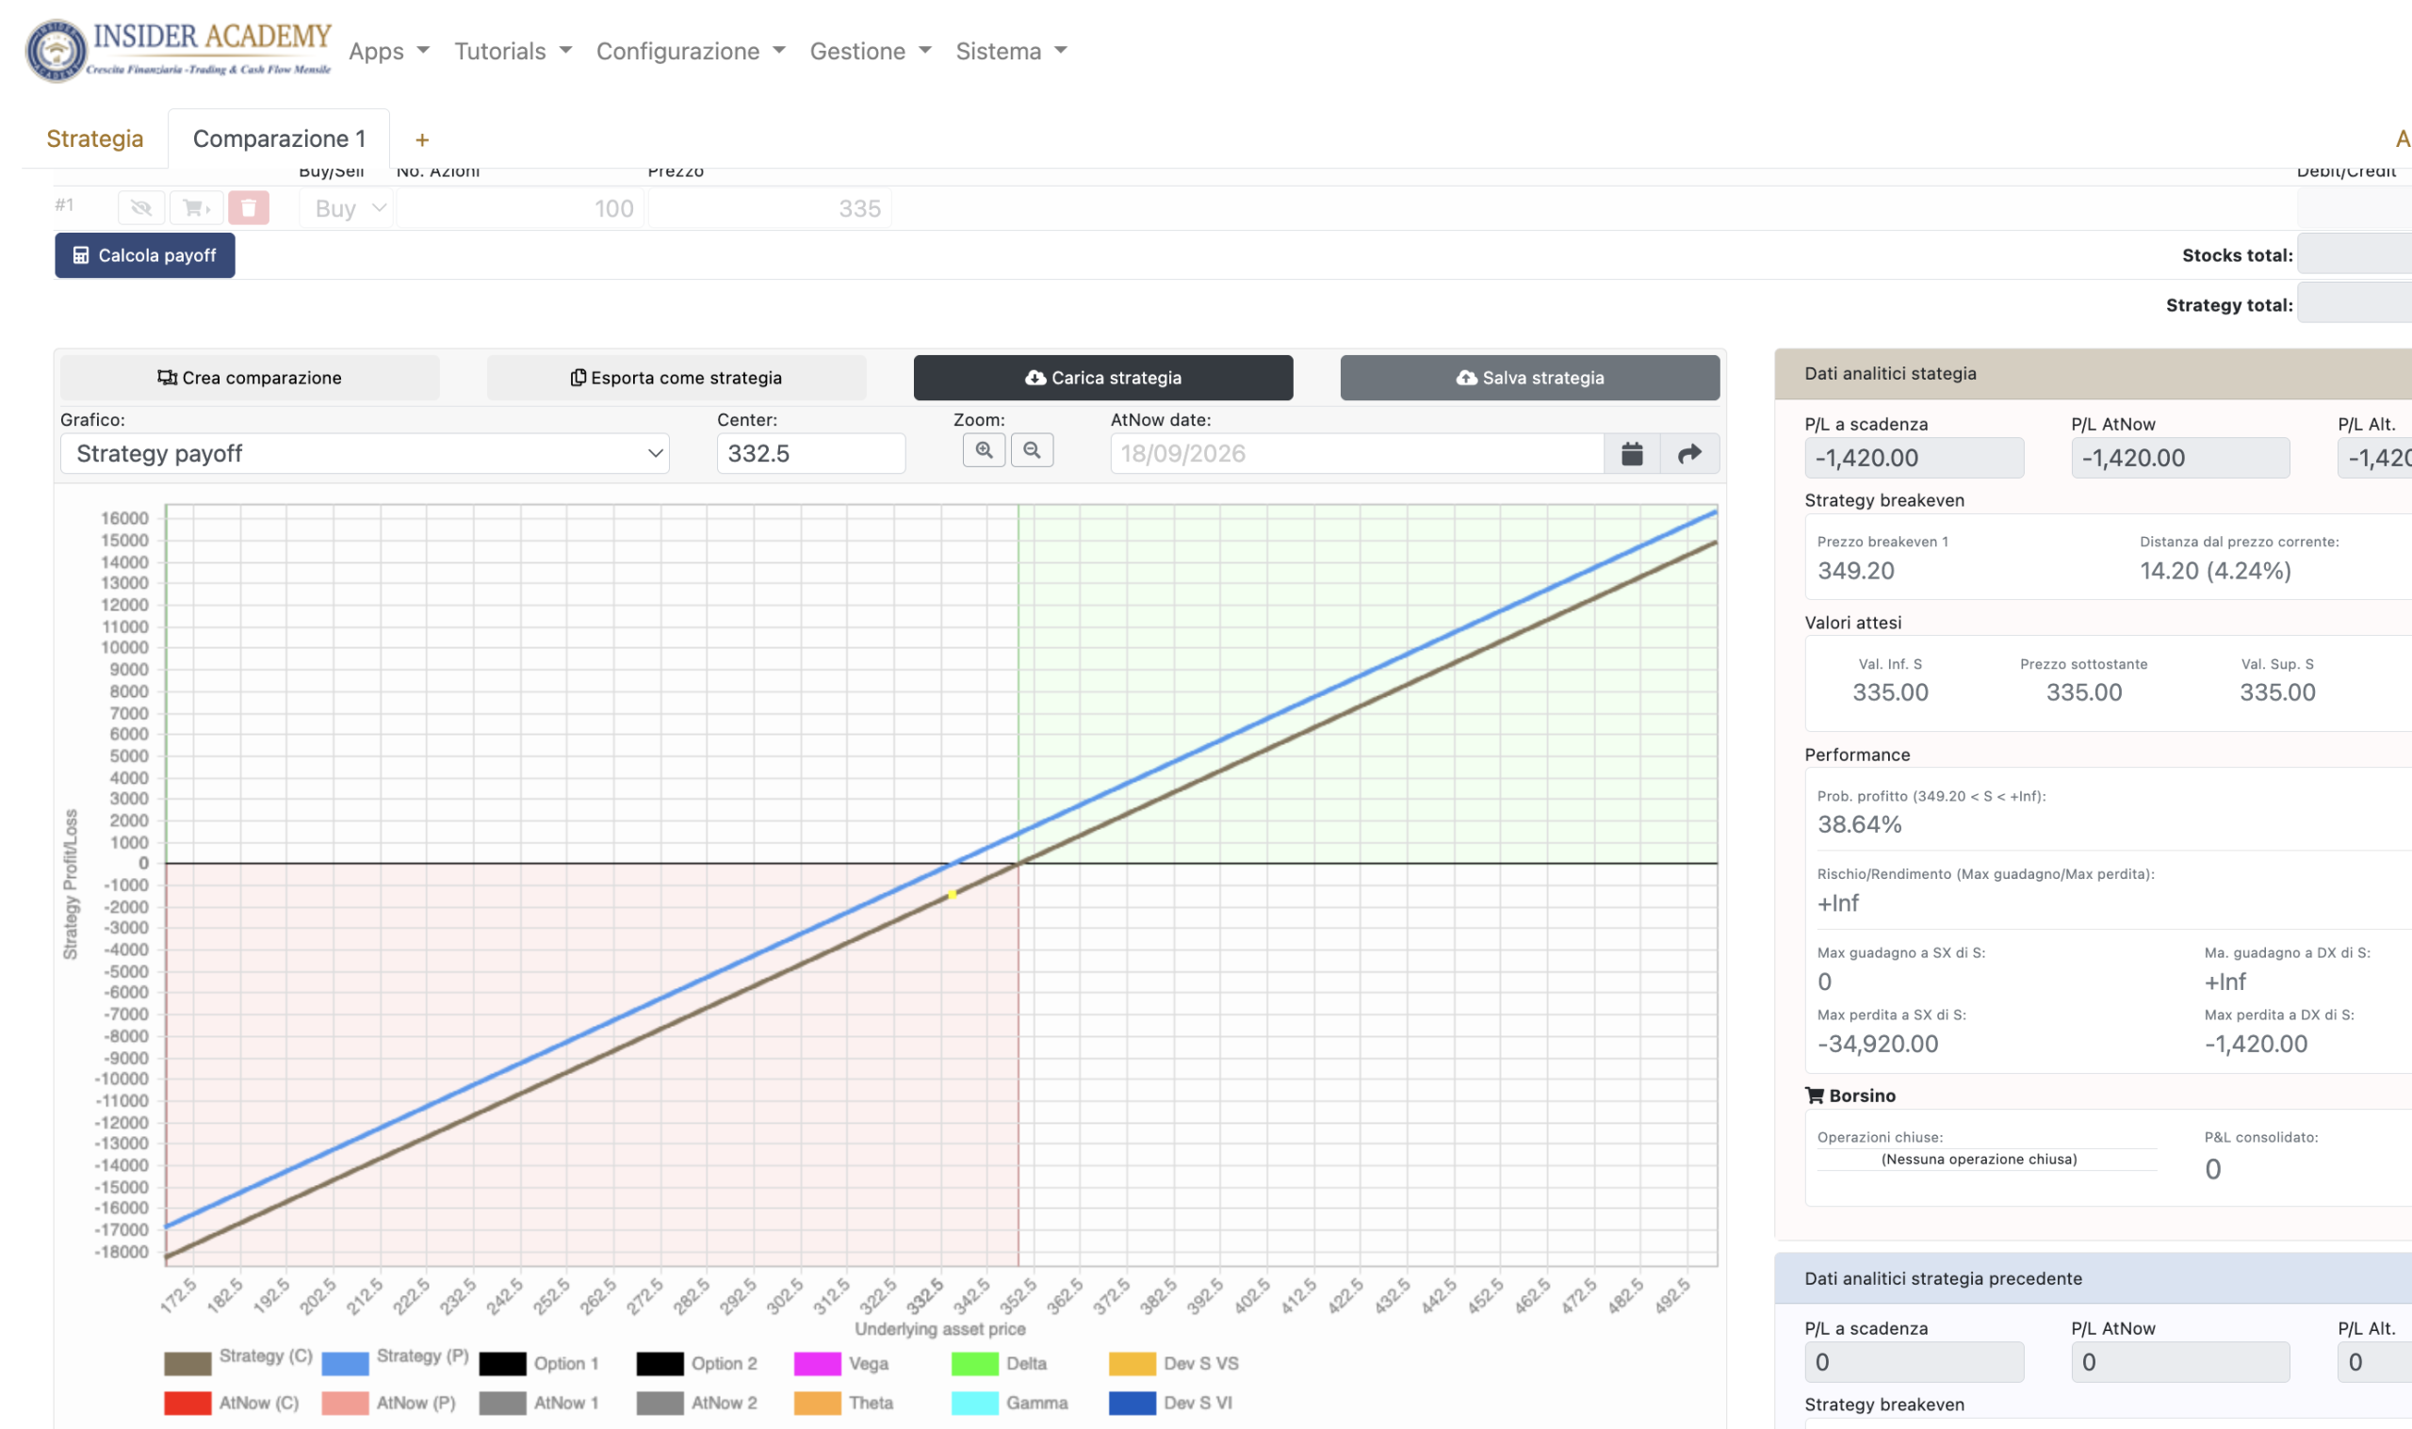This screenshot has width=2412, height=1429.
Task: Click the yellow current-price marker on chart
Action: coord(952,895)
